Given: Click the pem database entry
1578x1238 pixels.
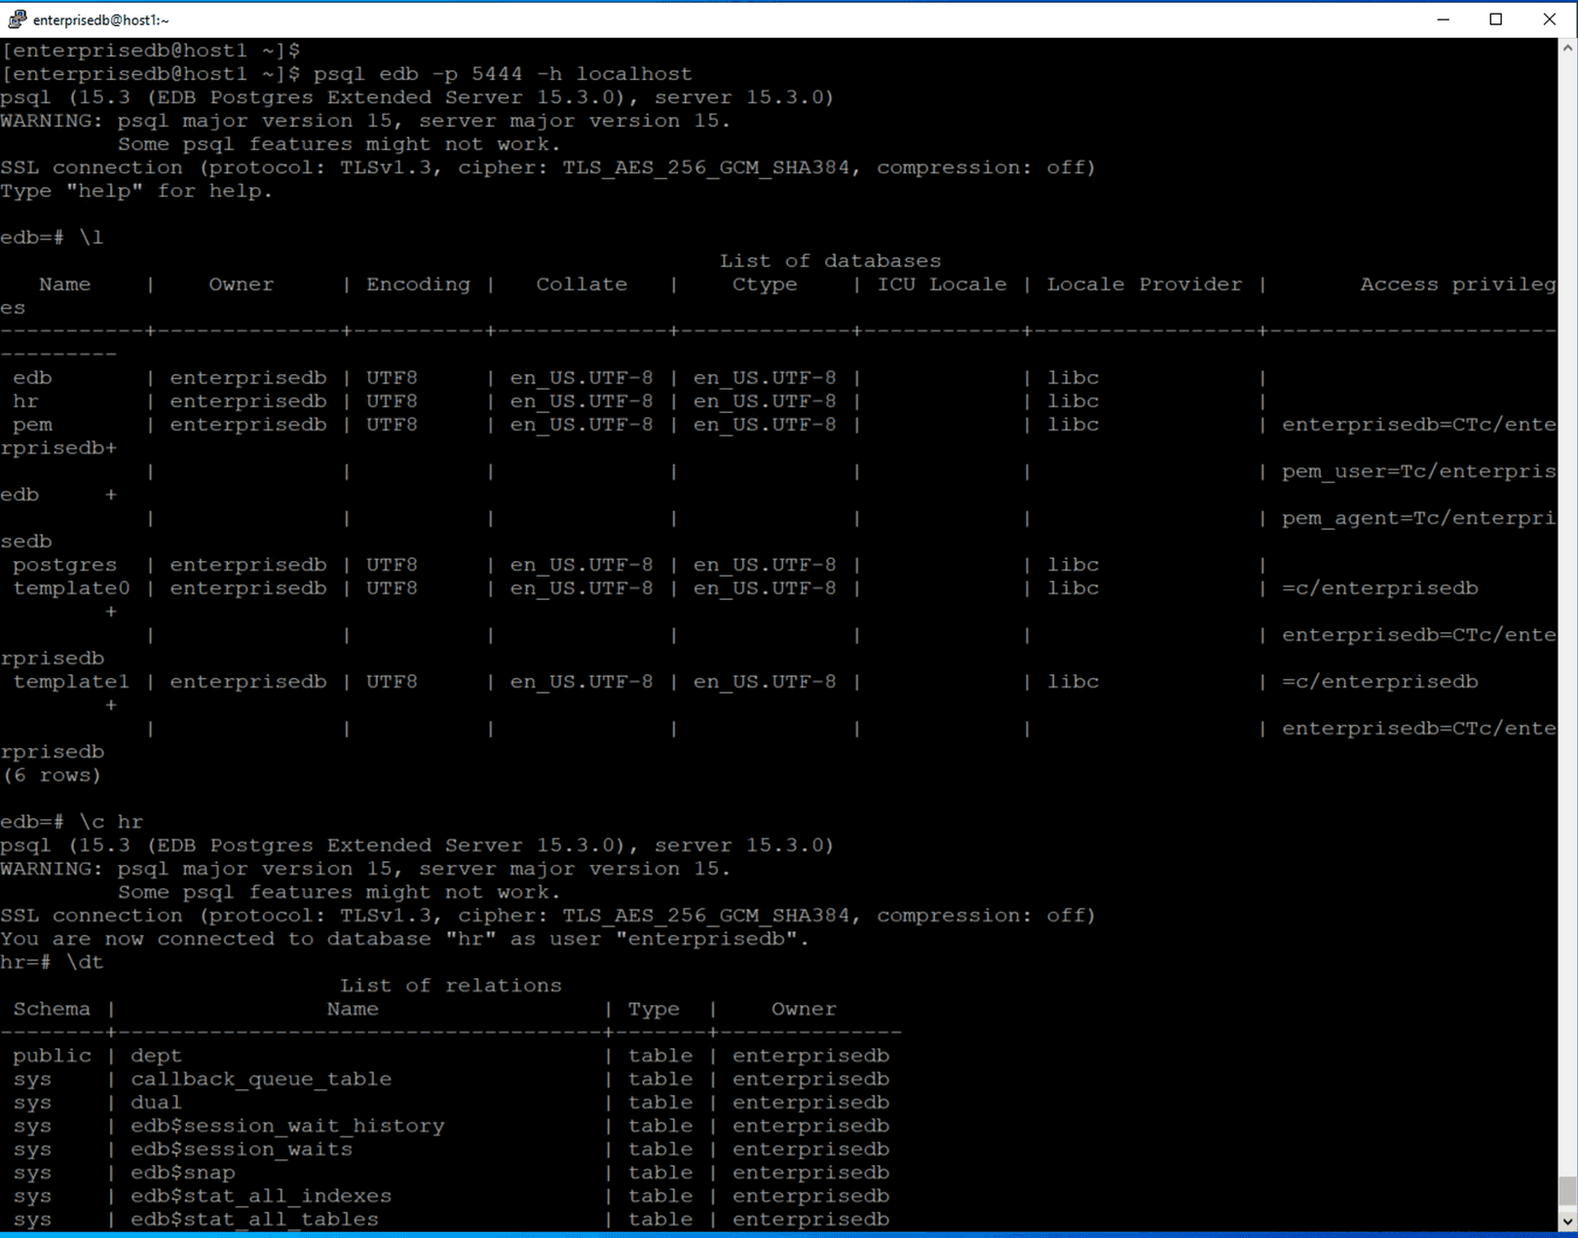Looking at the screenshot, I should (x=32, y=424).
